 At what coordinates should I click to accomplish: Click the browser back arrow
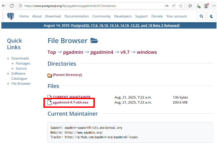click(4, 6)
